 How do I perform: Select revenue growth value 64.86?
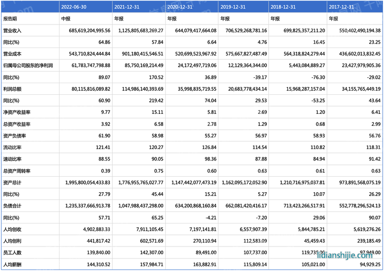point(104,42)
